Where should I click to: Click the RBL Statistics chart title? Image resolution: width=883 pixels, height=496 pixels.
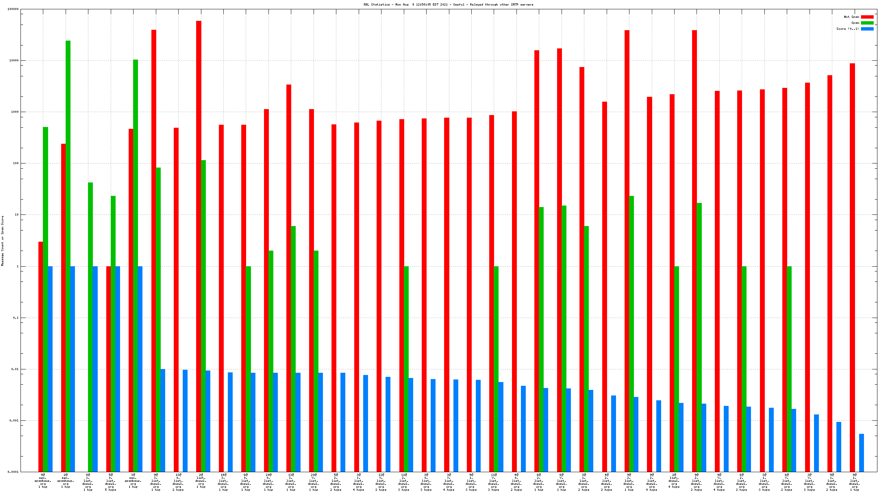tap(448, 4)
